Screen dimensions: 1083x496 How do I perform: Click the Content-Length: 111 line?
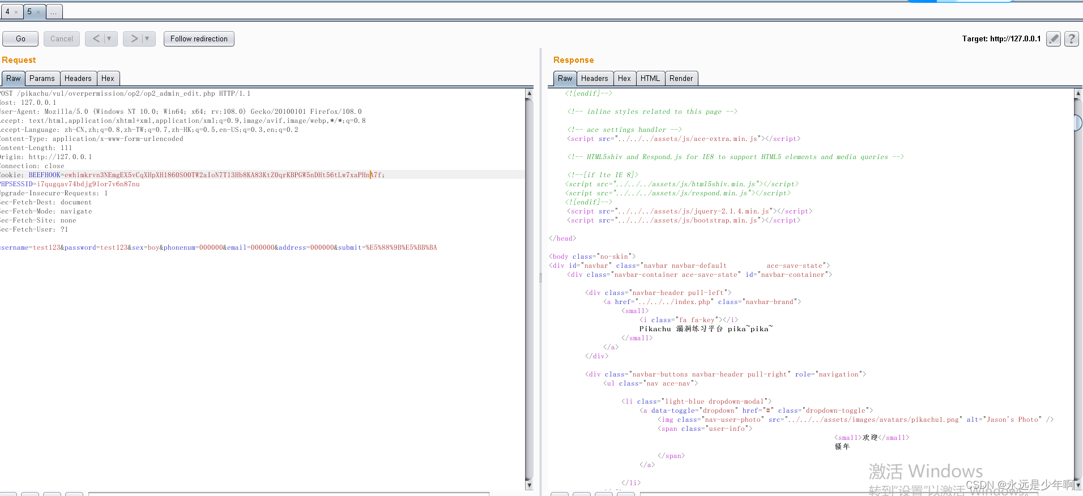click(36, 148)
